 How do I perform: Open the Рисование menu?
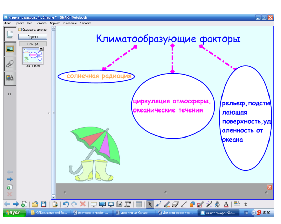[70, 23]
